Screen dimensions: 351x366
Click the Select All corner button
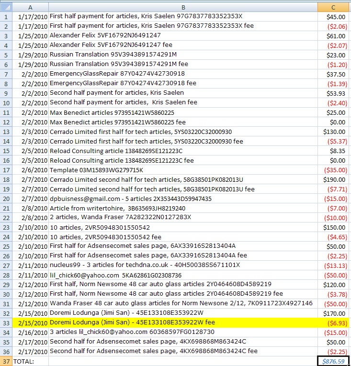pos(6,7)
